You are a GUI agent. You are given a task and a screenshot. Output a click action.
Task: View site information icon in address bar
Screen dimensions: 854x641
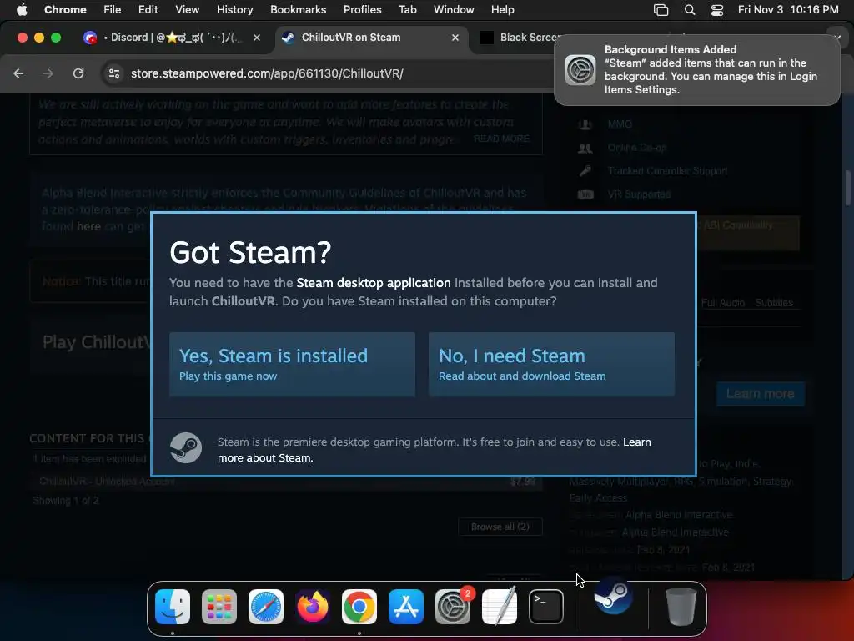pos(113,73)
